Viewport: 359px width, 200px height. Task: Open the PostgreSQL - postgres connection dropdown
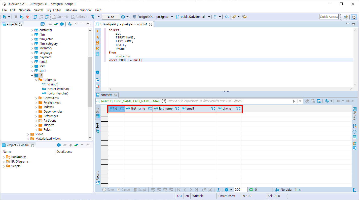point(172,17)
